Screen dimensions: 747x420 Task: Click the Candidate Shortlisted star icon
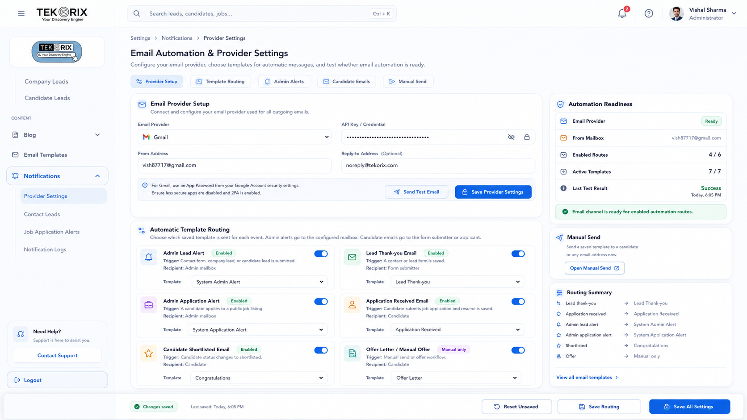coord(149,353)
